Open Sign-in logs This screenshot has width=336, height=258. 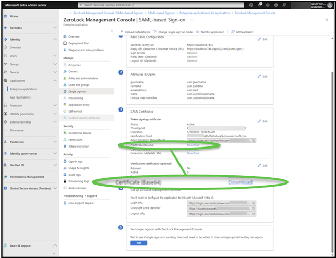tap(76, 162)
